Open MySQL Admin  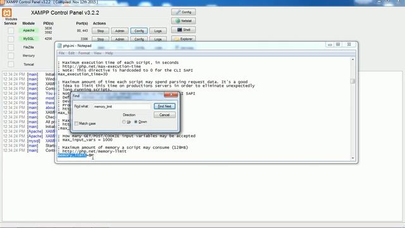tap(120, 39)
